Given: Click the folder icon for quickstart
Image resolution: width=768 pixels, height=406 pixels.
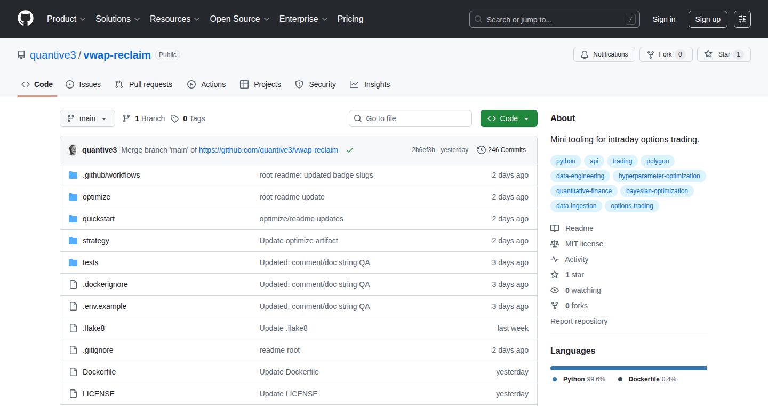Looking at the screenshot, I should tap(73, 219).
